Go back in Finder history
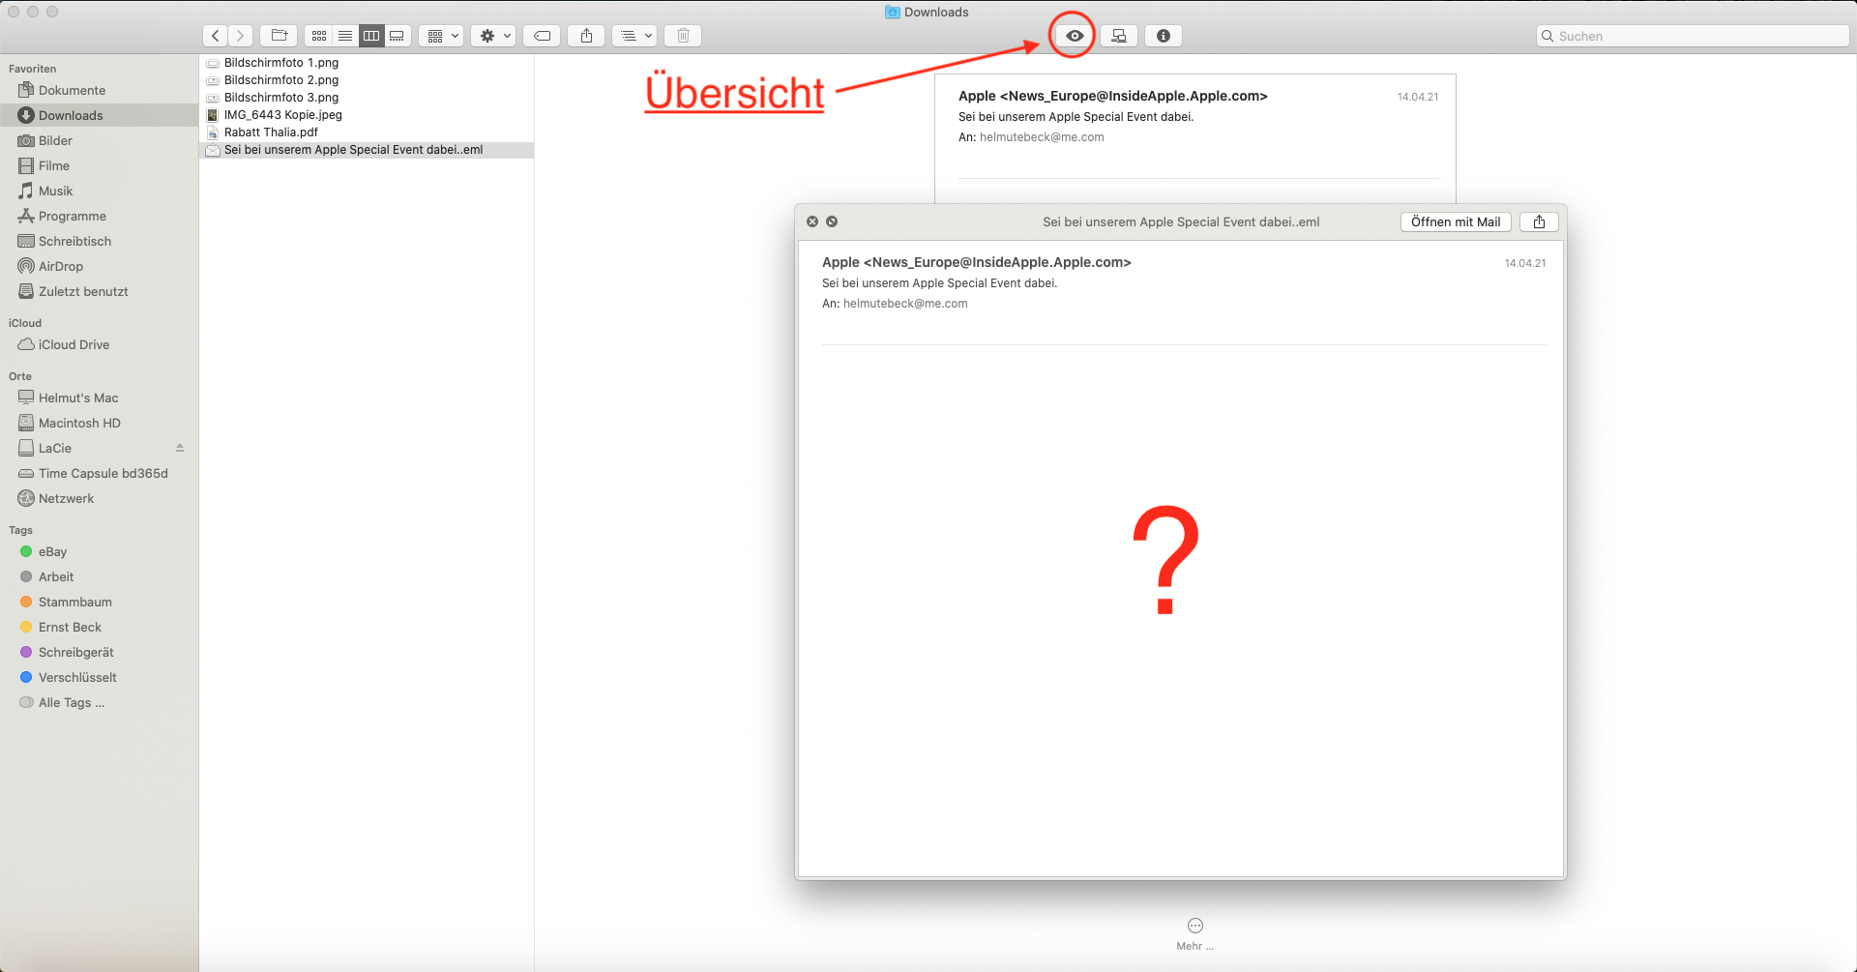 (216, 36)
